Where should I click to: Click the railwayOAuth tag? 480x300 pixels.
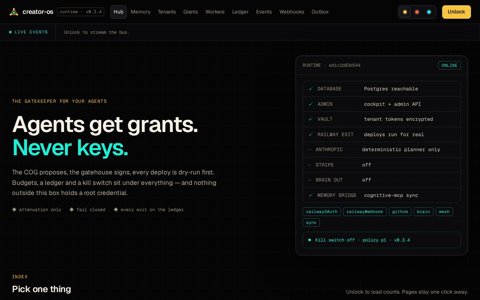(x=322, y=212)
